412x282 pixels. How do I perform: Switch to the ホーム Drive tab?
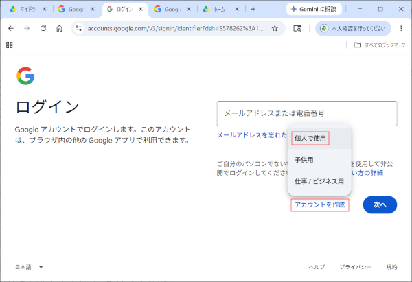click(x=220, y=9)
